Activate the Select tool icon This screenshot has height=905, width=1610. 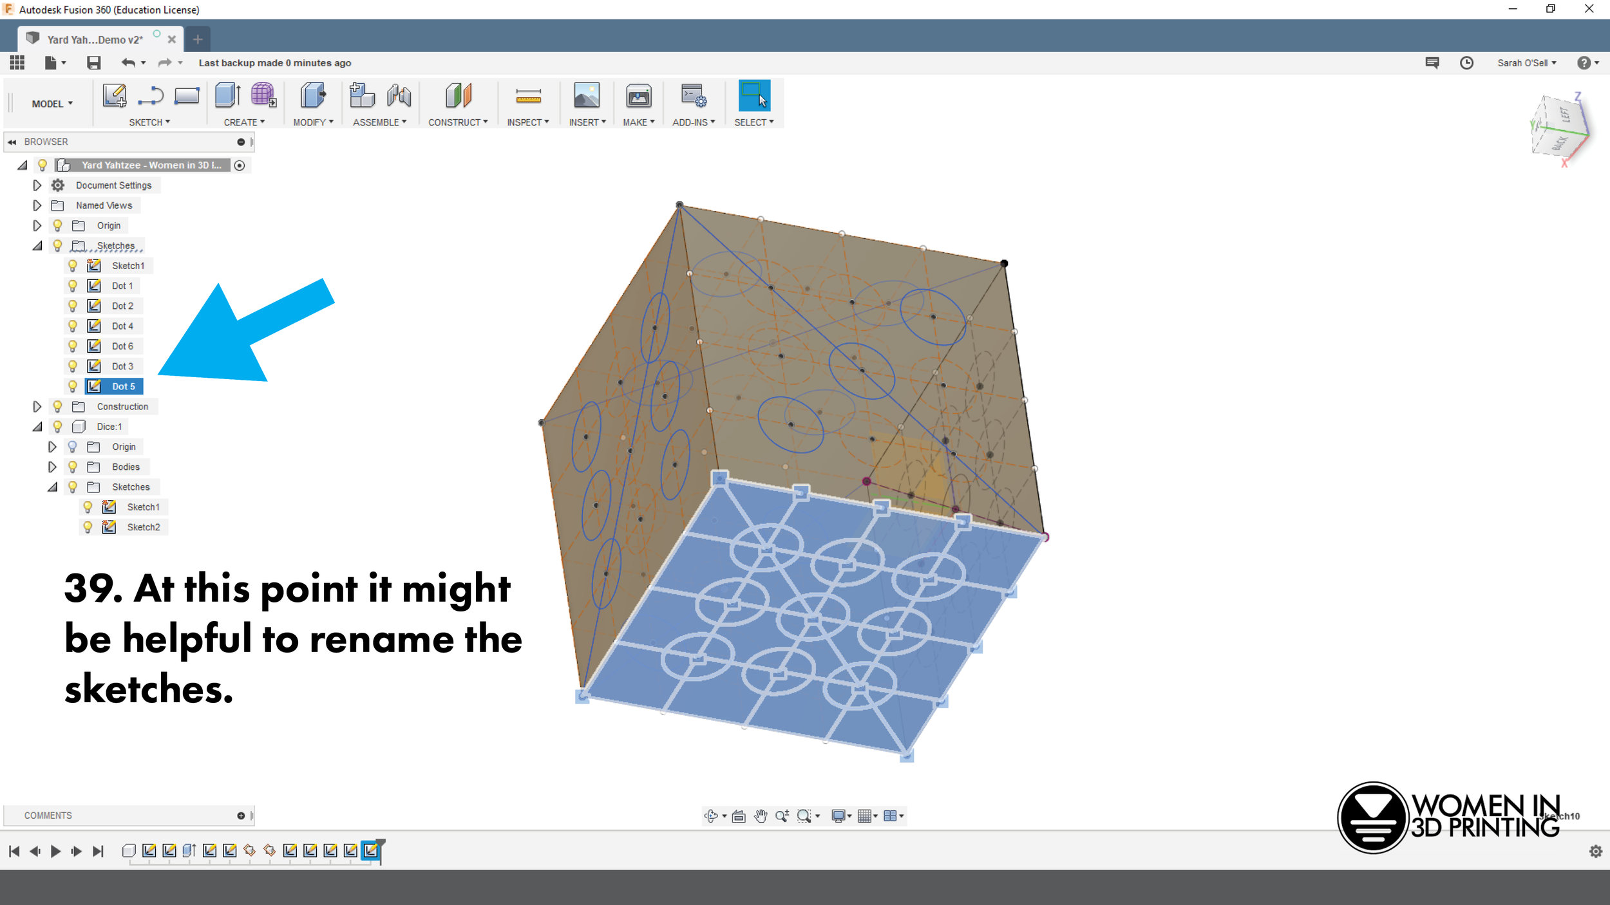click(x=754, y=95)
